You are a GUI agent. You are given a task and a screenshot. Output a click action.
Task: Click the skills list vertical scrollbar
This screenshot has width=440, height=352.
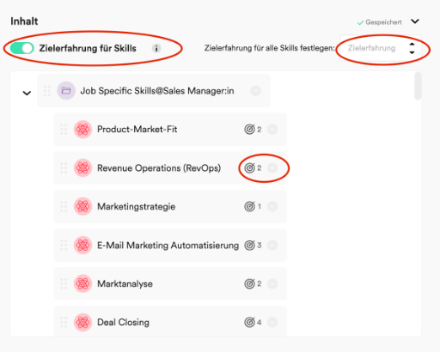coord(418,86)
